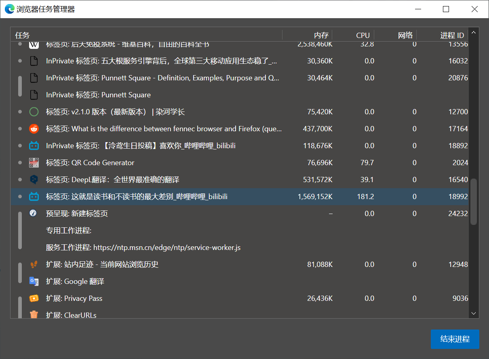
Task: Select the fennec browser and Firefox row
Action: 240,129
